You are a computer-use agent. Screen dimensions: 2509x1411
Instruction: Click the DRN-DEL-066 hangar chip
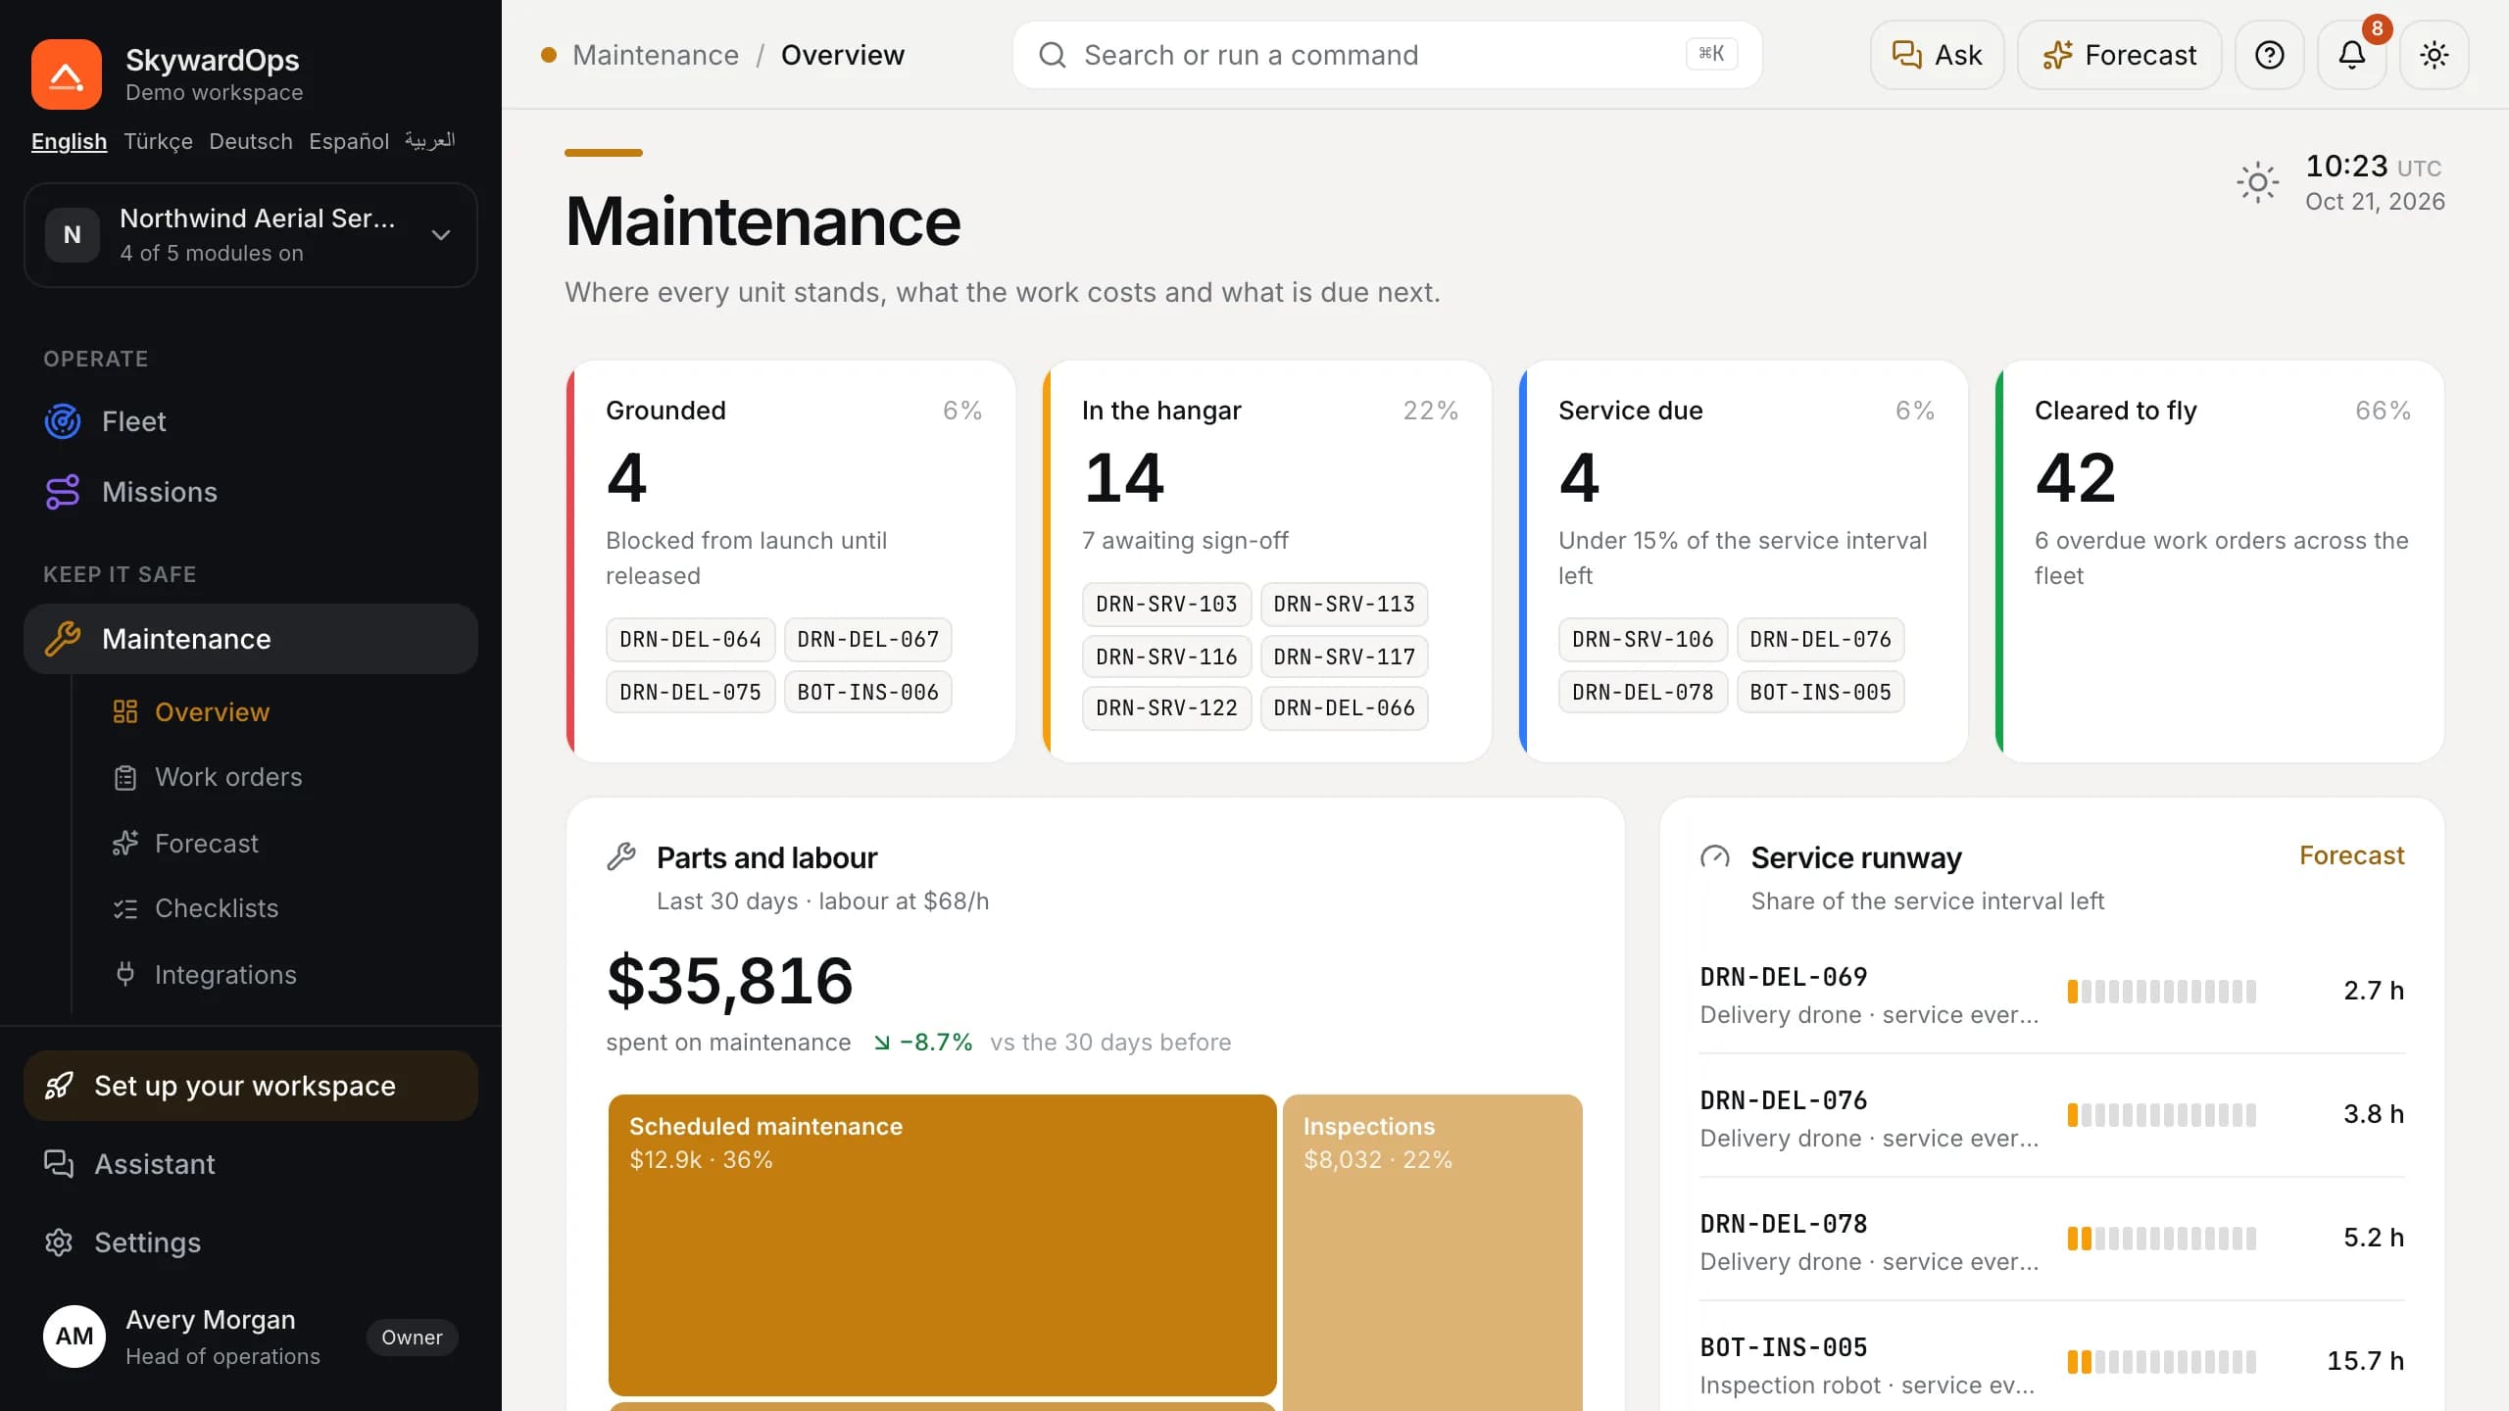(x=1345, y=707)
